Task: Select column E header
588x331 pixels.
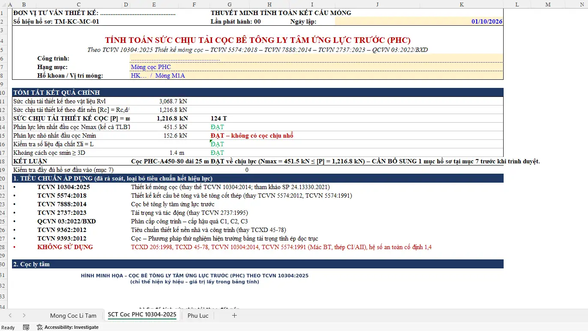Action: point(154,4)
